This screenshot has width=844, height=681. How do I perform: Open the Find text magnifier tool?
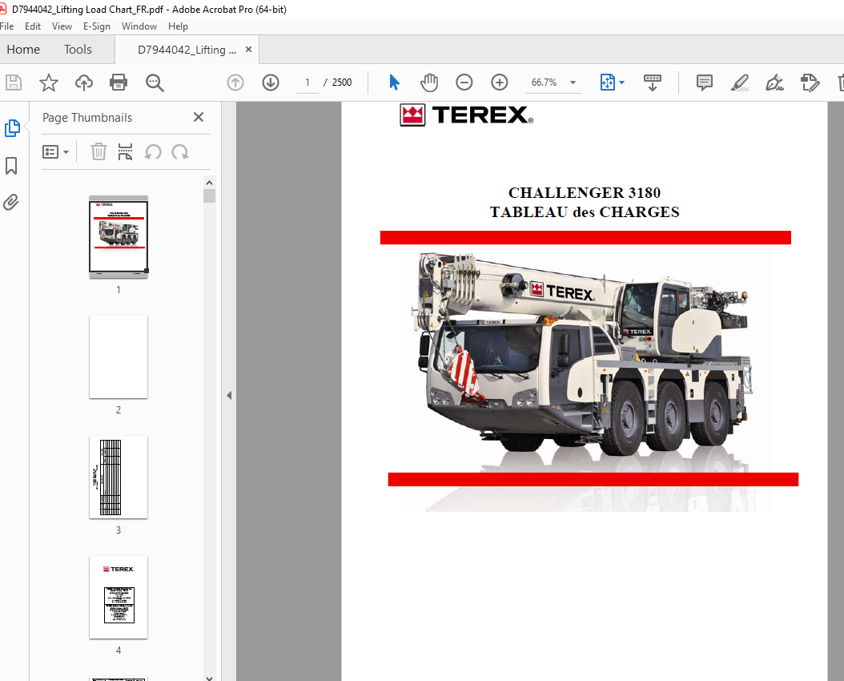(155, 83)
